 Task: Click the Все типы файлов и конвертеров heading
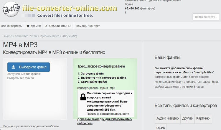186,106
